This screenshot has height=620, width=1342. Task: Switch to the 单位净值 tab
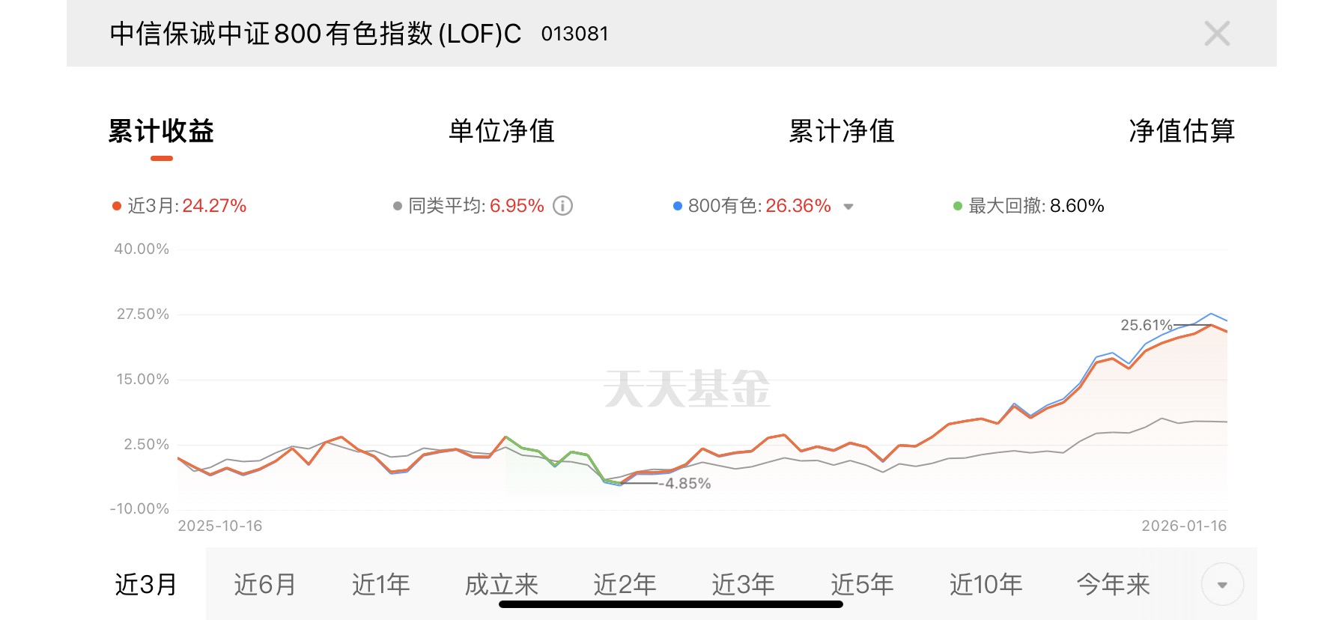pyautogui.click(x=502, y=131)
